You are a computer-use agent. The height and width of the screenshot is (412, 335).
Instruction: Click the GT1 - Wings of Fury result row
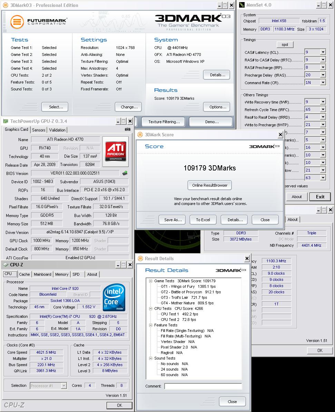tap(188, 286)
